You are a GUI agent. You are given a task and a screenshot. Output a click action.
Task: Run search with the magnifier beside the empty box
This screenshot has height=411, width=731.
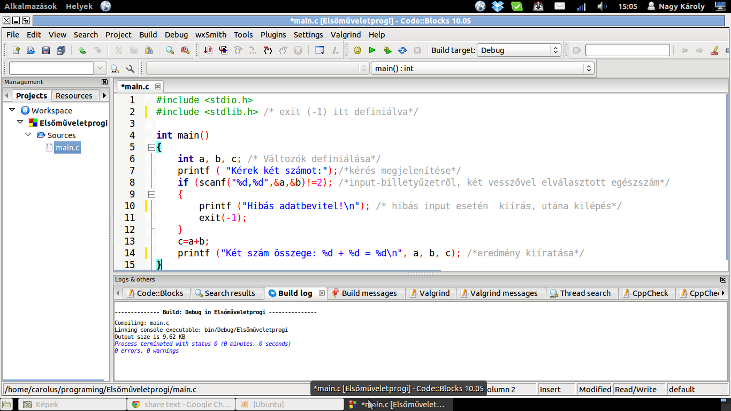pyautogui.click(x=115, y=68)
